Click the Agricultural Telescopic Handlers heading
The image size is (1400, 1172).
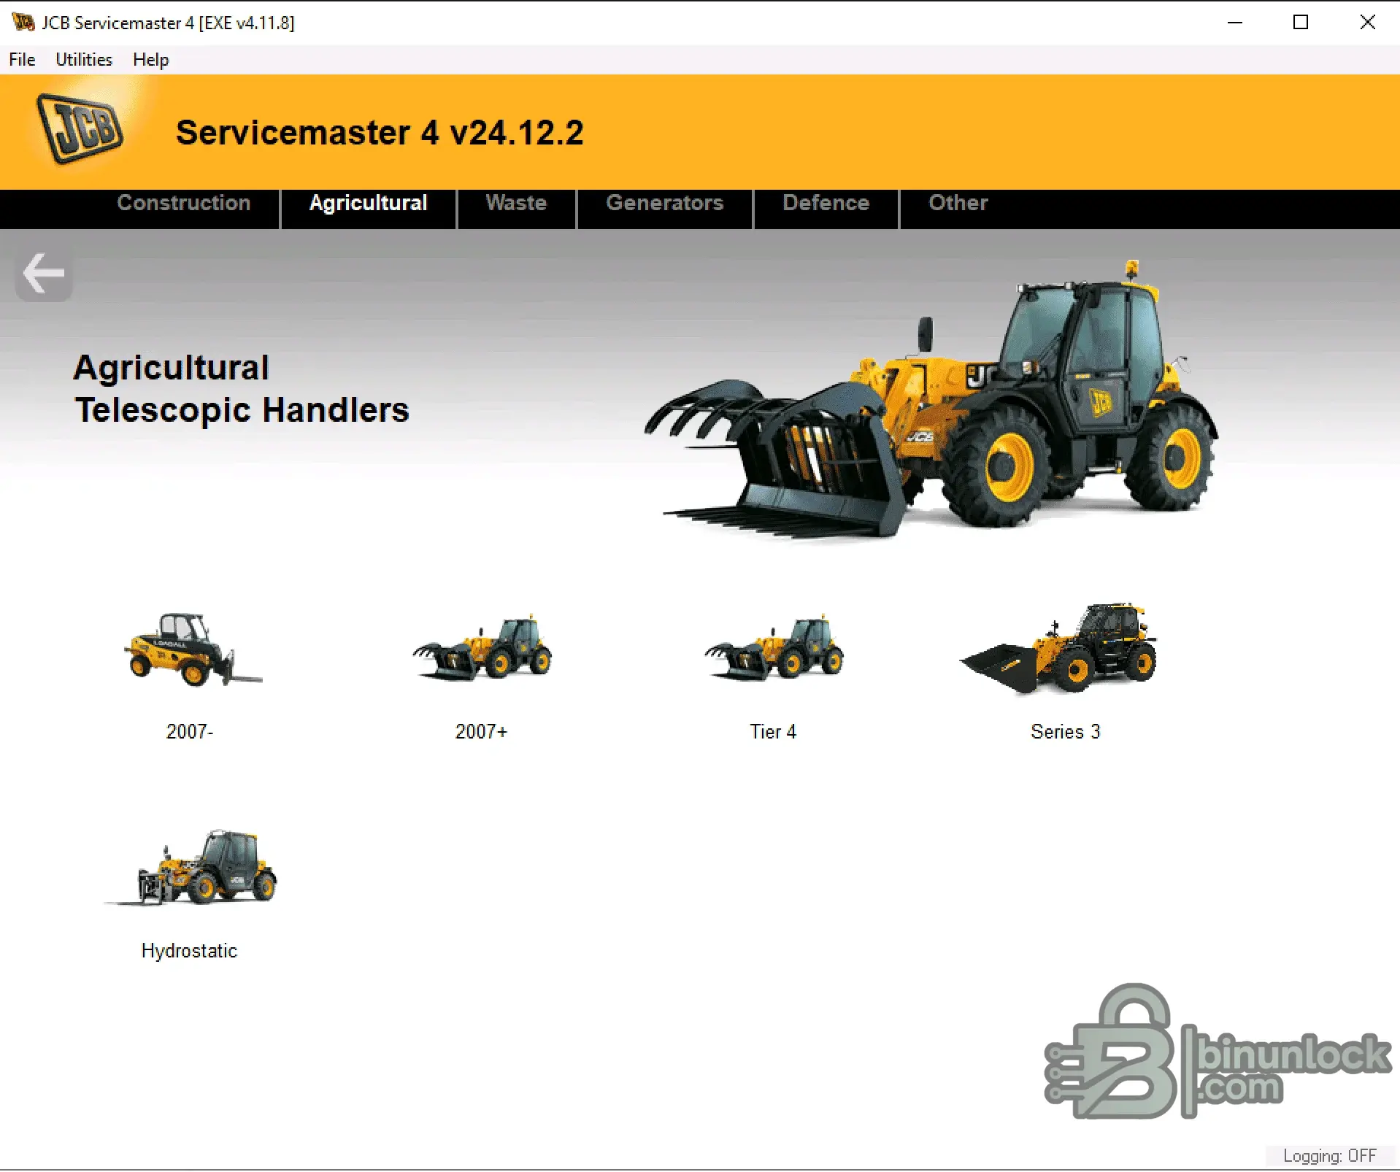point(242,388)
